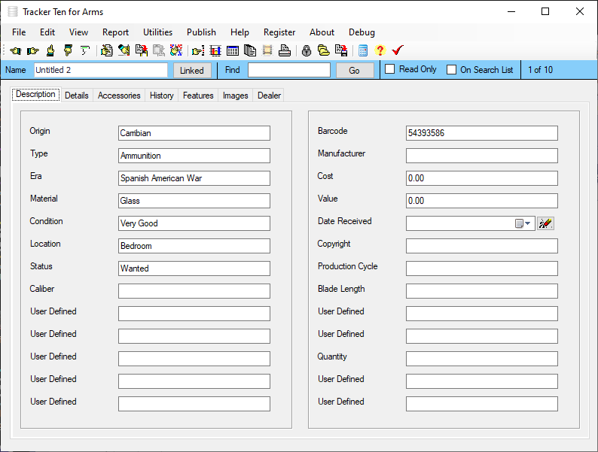The image size is (598, 452).
Task: Switch to the Images tab
Action: coord(235,96)
